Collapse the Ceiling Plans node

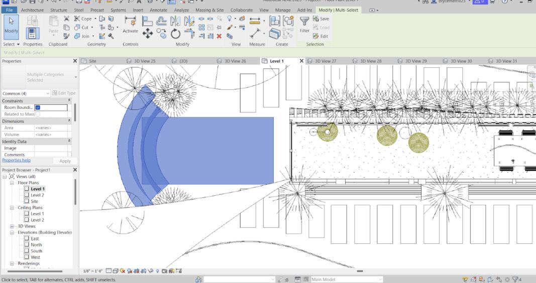click(x=12, y=208)
